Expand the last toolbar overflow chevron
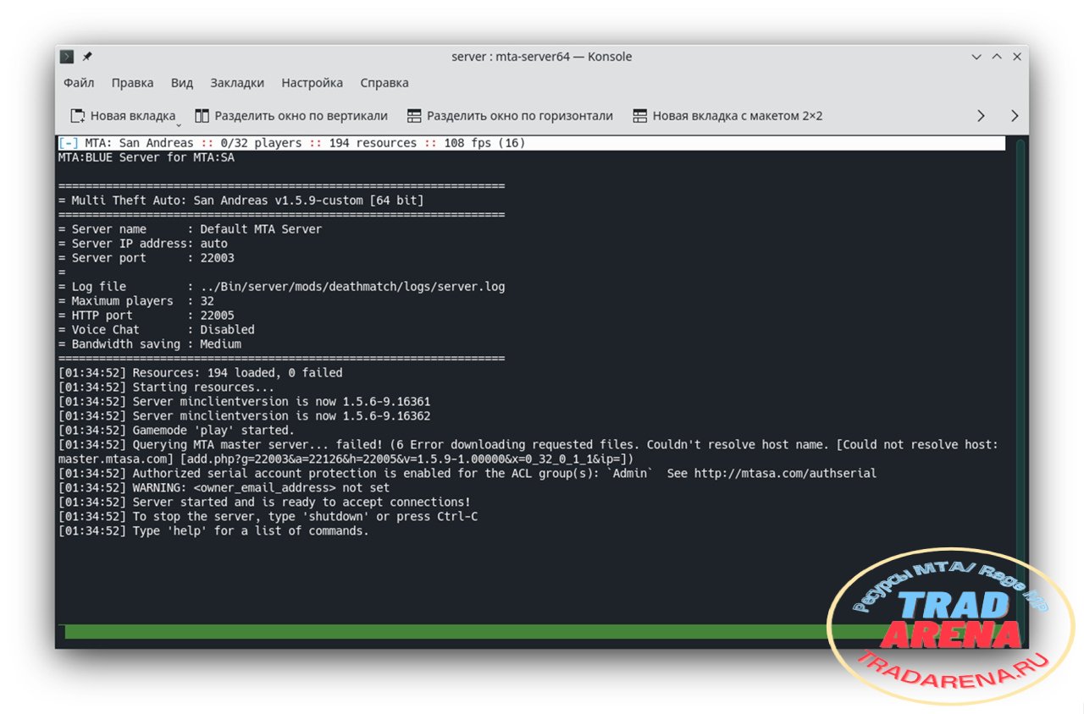 pyautogui.click(x=1015, y=116)
